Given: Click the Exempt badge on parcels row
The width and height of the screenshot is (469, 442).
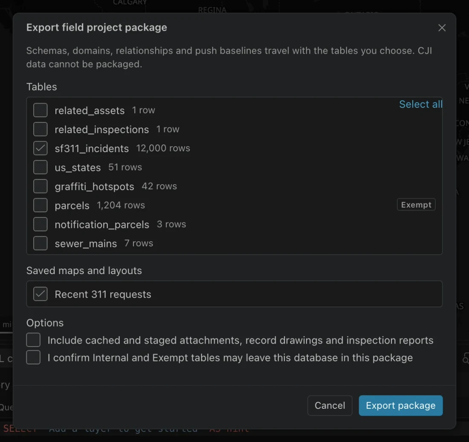Looking at the screenshot, I should (416, 205).
